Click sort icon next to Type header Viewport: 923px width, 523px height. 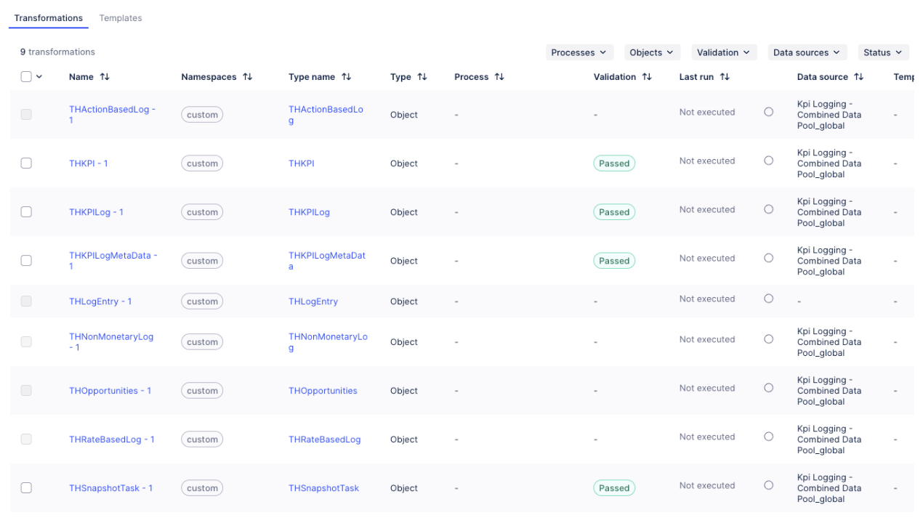(422, 77)
